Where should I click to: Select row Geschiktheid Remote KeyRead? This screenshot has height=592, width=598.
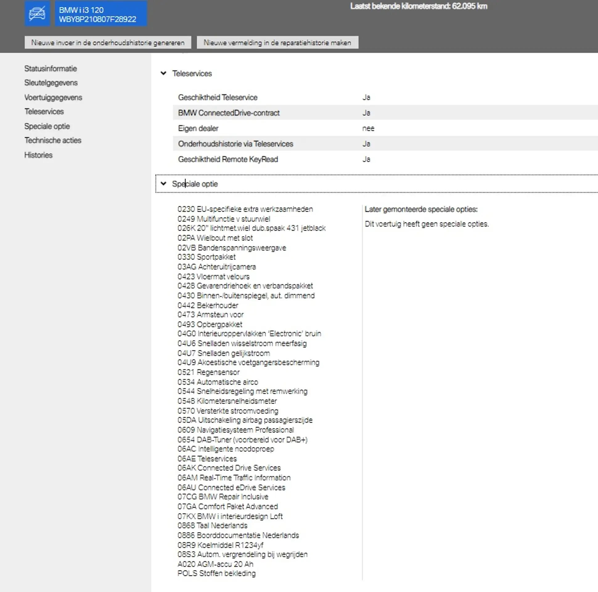[385, 159]
